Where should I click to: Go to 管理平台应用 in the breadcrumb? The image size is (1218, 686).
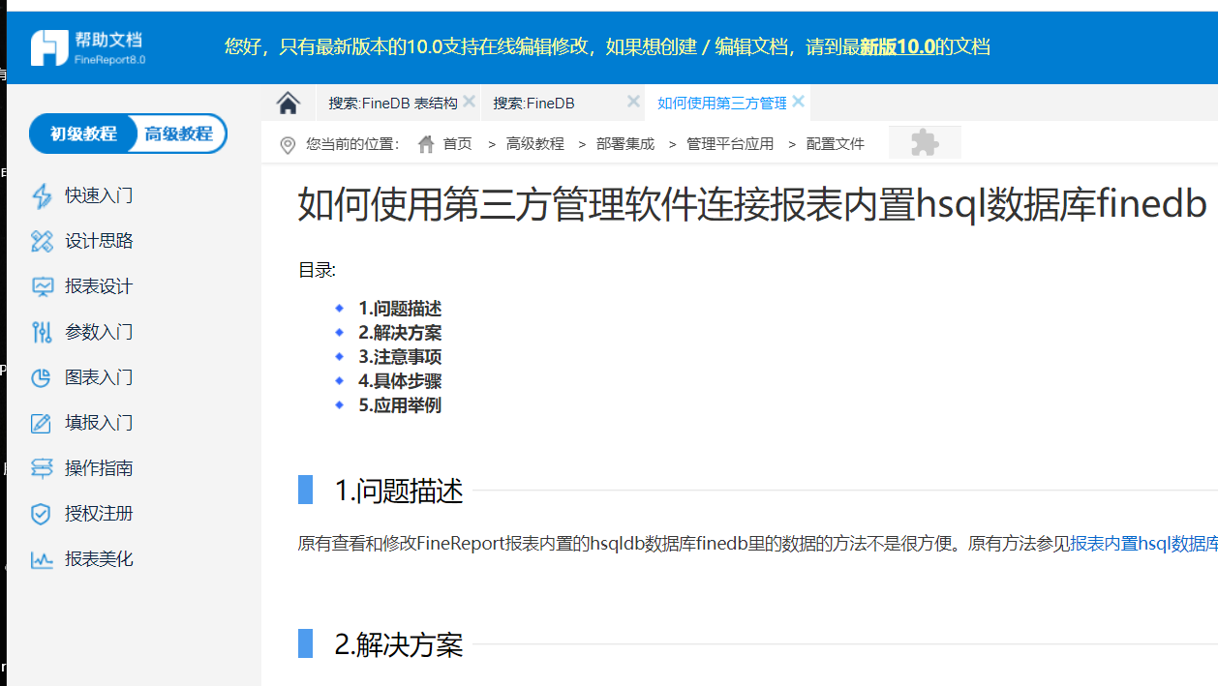[730, 144]
